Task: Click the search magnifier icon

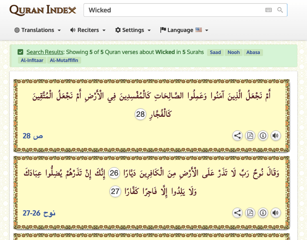Action: (x=280, y=10)
